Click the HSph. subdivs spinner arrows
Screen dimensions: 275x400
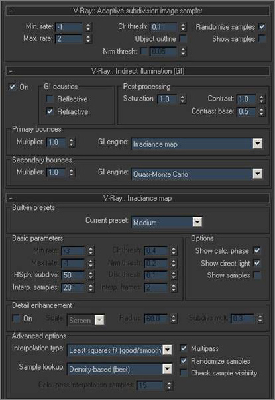(91, 275)
